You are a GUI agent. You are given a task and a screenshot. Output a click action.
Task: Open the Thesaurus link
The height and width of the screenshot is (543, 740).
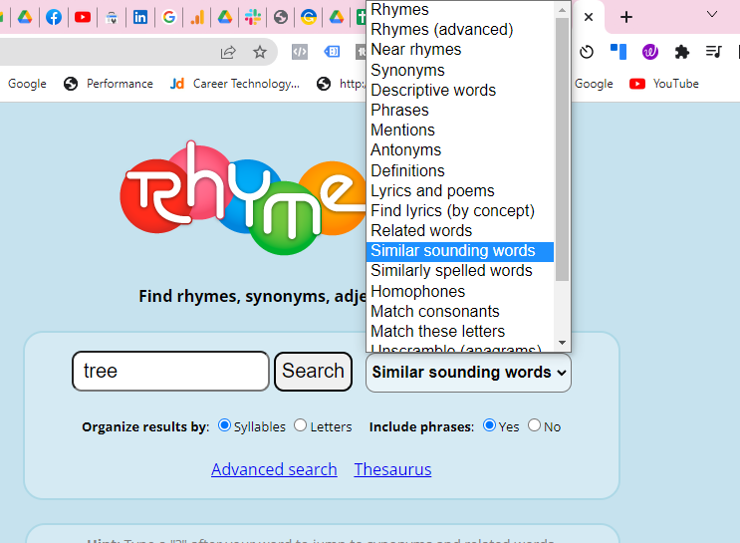392,470
